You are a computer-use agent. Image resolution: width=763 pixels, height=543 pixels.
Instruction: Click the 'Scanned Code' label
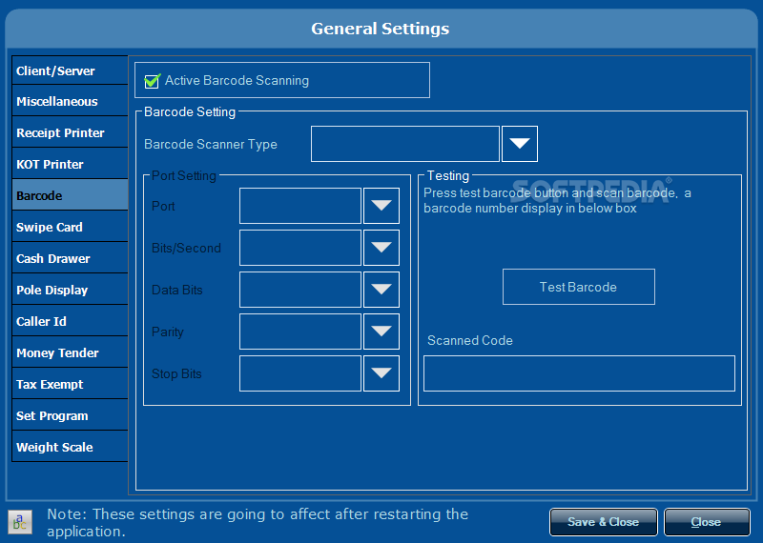(x=470, y=340)
